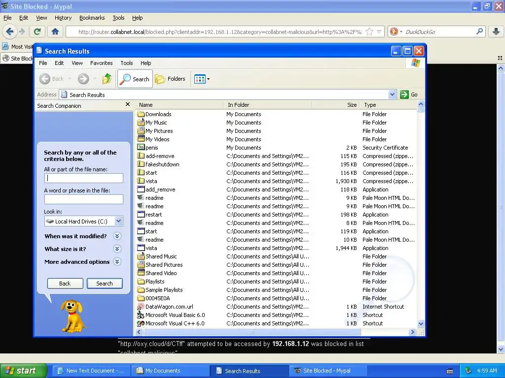The height and width of the screenshot is (378, 505).
Task: Click the Search toolbar button in Explorer
Action: point(135,79)
